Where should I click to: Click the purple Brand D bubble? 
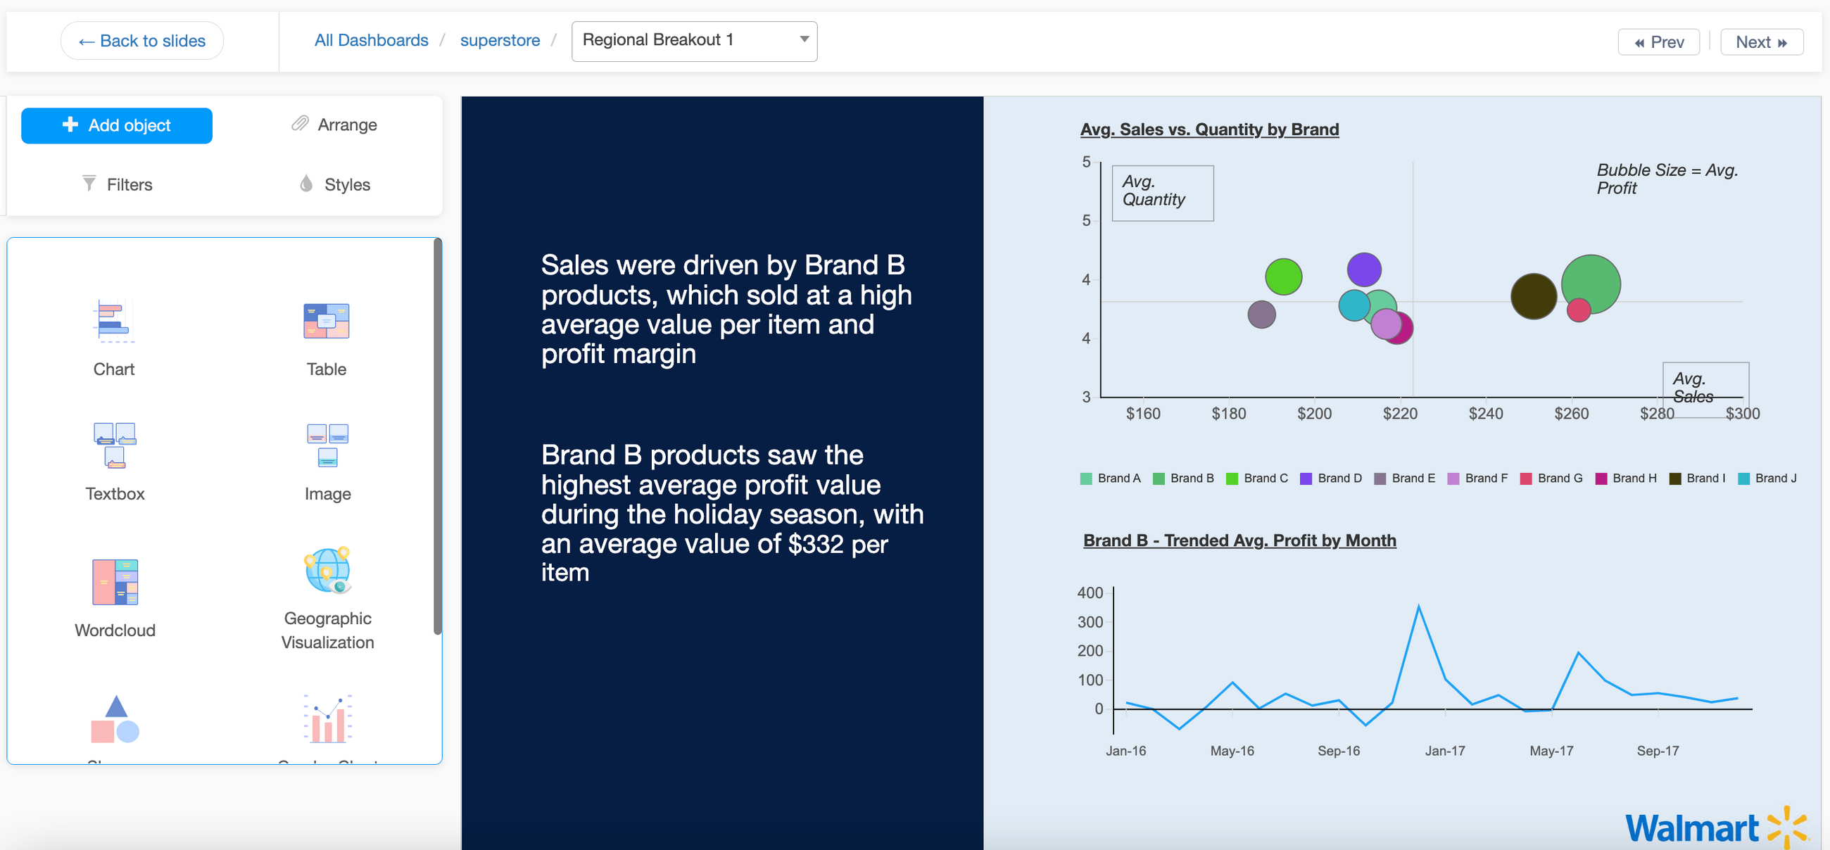tap(1364, 269)
